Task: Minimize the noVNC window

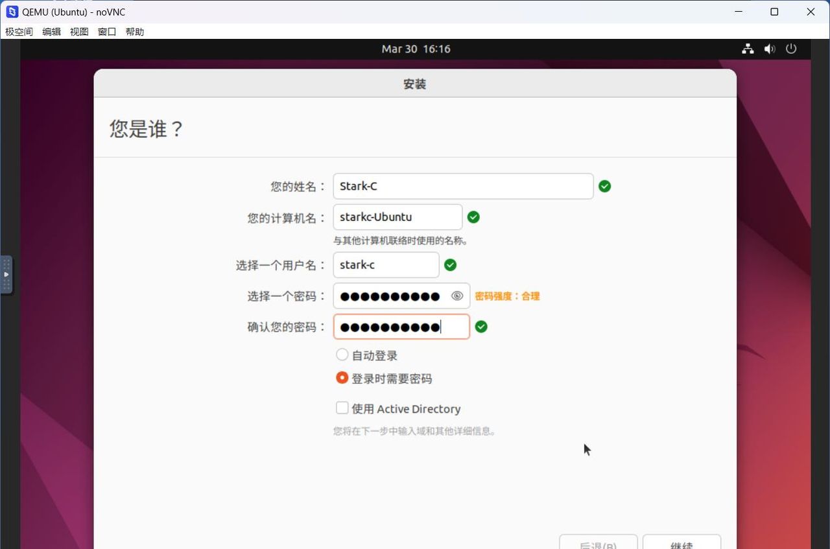Action: (738, 12)
